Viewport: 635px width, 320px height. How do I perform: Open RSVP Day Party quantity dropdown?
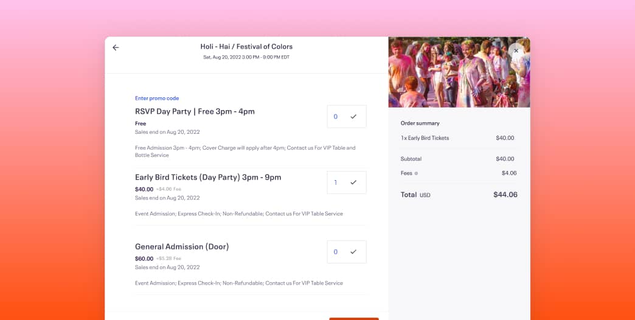point(347,117)
